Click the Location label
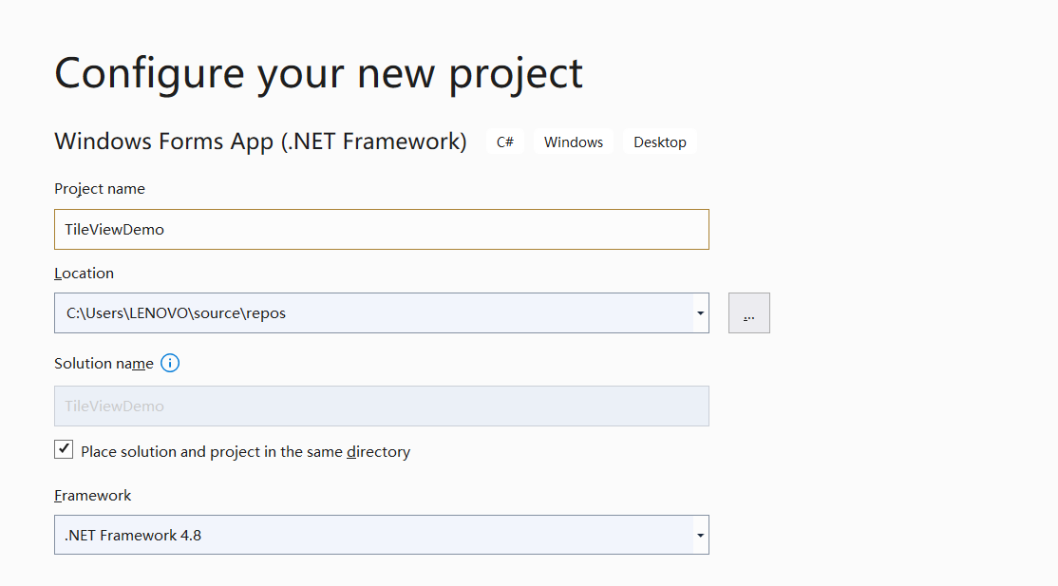The width and height of the screenshot is (1058, 586). click(85, 274)
